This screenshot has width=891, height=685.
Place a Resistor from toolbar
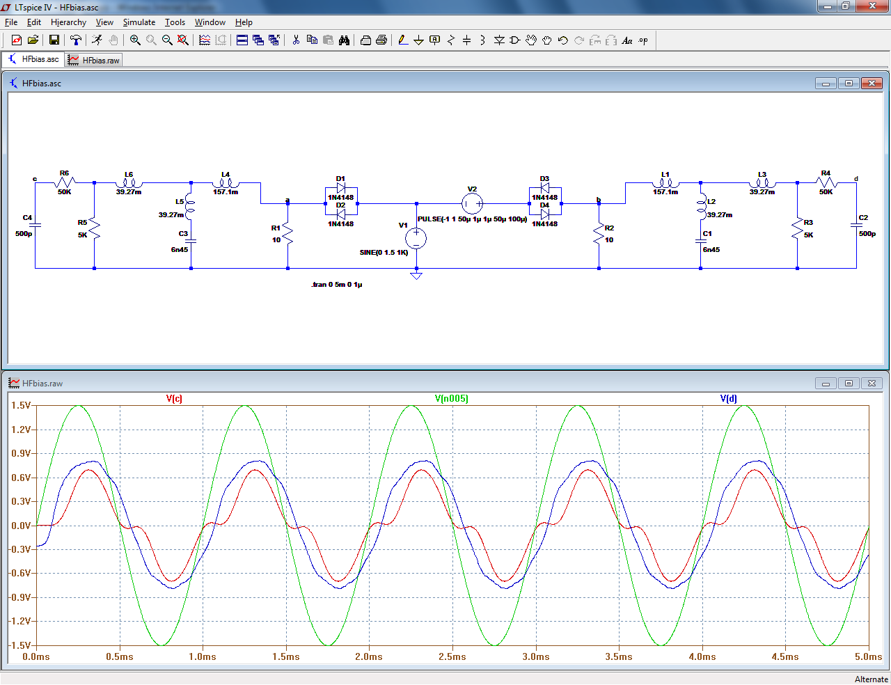(x=451, y=40)
